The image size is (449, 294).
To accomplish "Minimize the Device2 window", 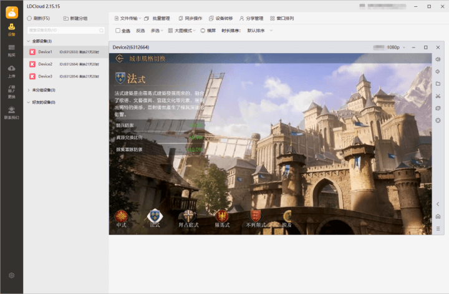I will tap(413, 47).
